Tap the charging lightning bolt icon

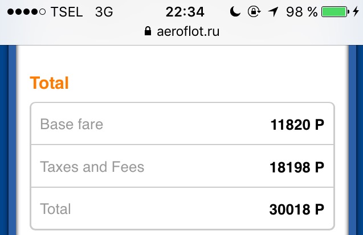click(x=356, y=12)
